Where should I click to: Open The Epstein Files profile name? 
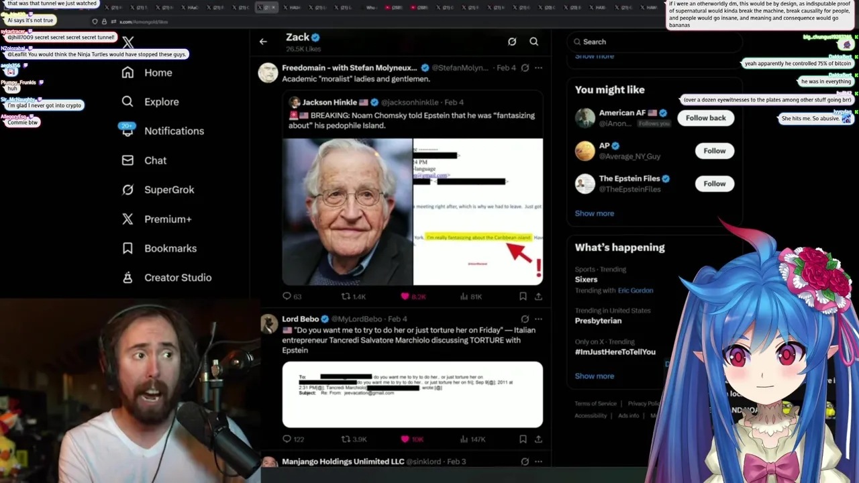click(629, 178)
